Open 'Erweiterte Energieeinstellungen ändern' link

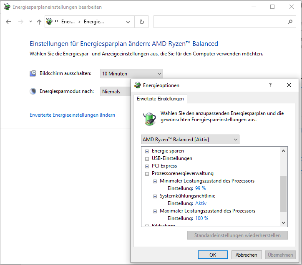pyautogui.click(x=72, y=115)
